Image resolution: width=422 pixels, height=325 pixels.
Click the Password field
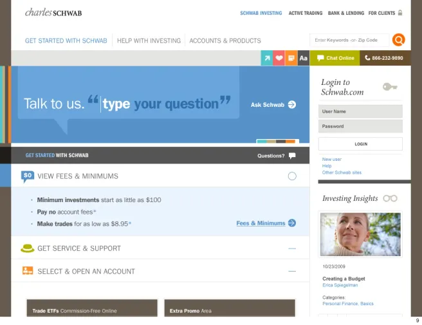click(x=360, y=126)
